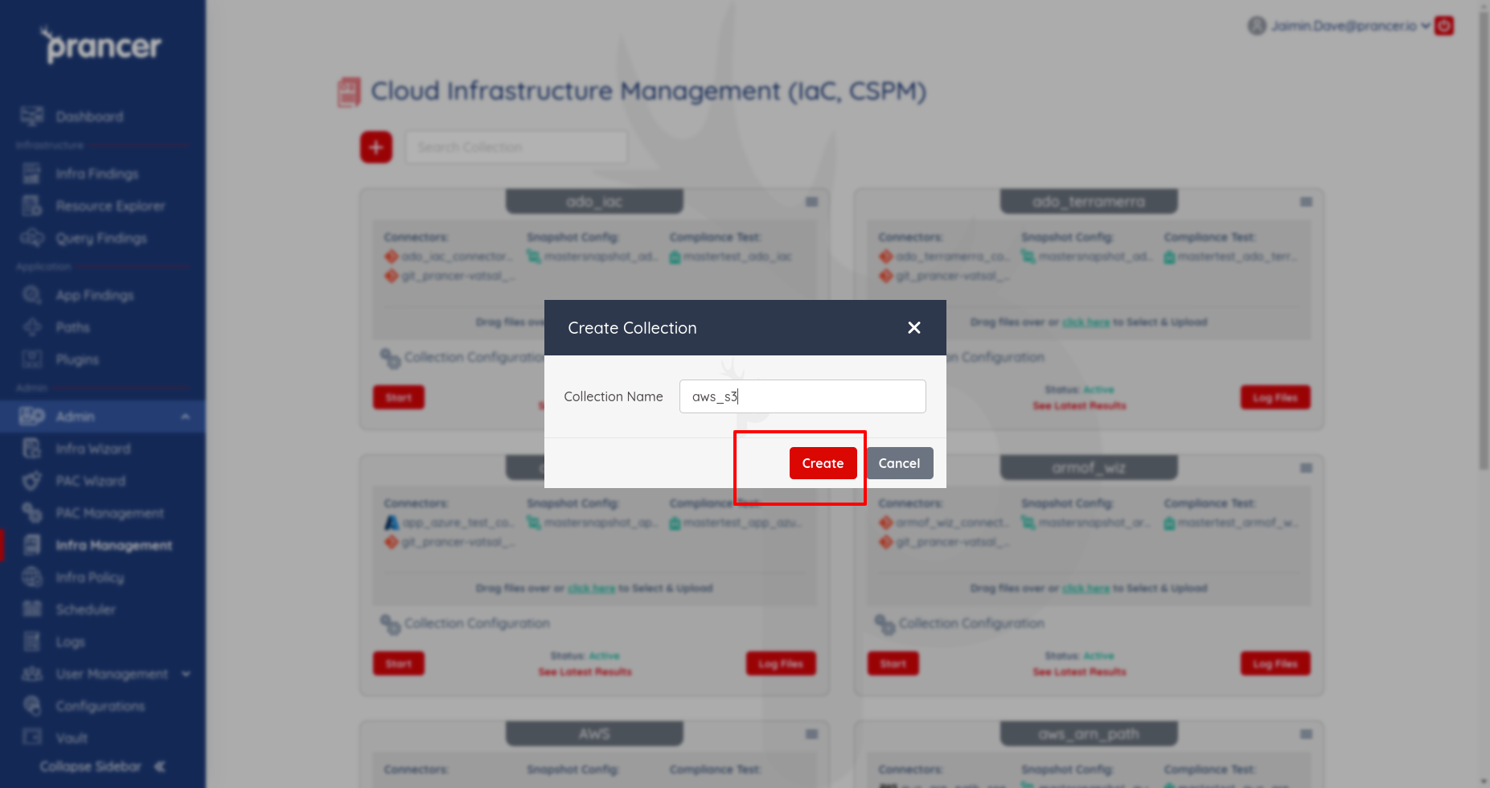
Task: Click the PAC Management icon
Action: coord(32,512)
